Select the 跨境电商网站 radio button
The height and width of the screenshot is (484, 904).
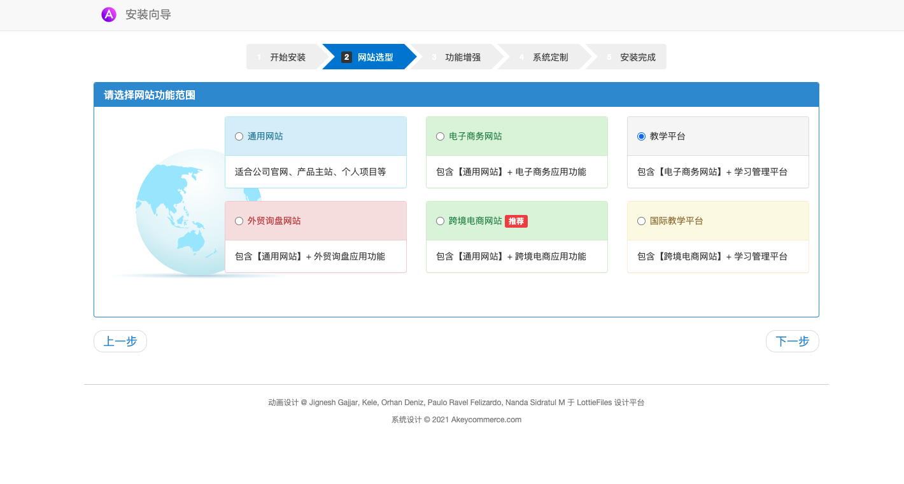[440, 221]
